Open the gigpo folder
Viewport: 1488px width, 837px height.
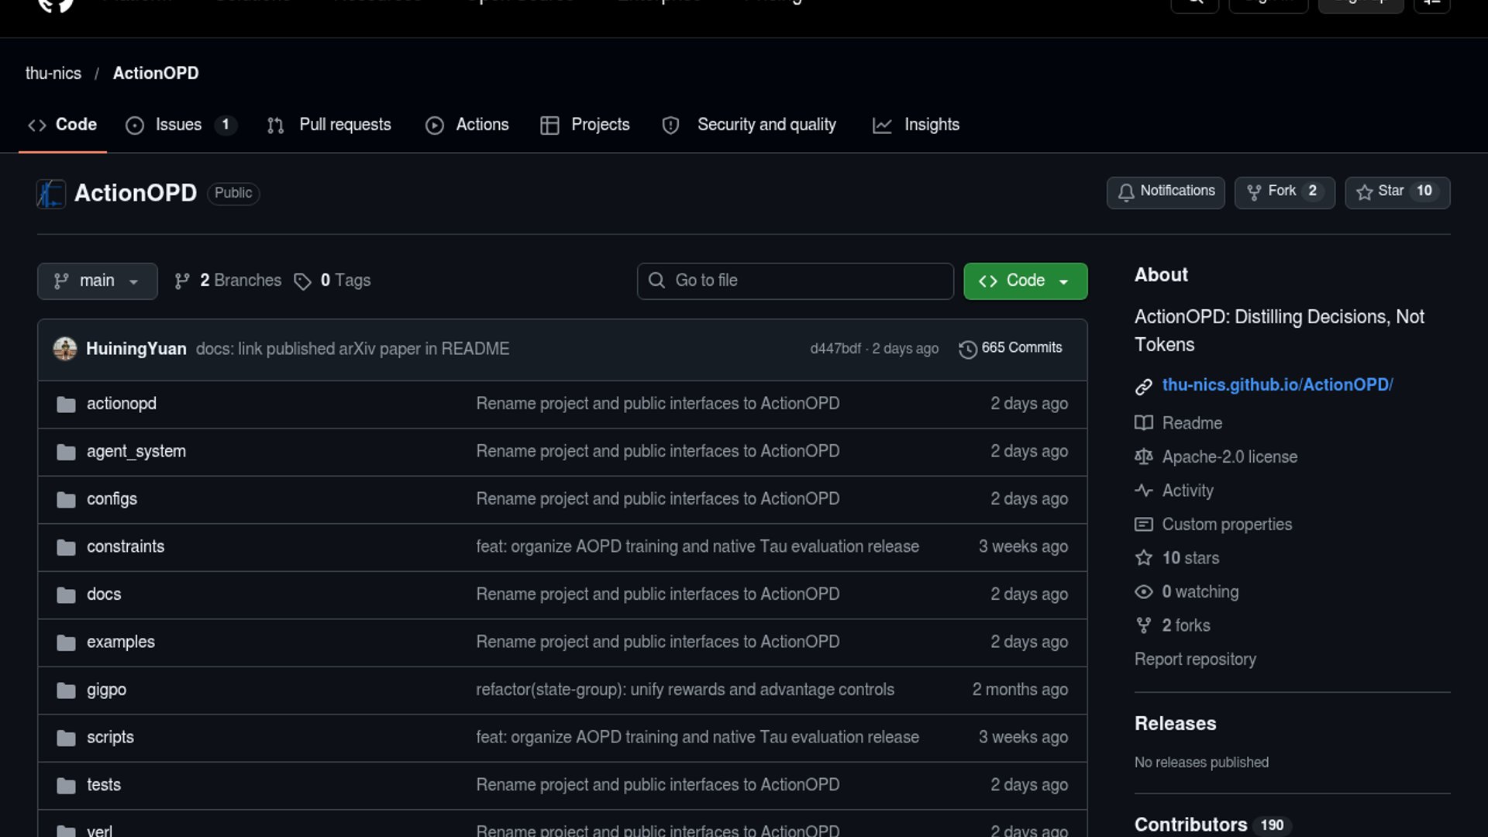pyautogui.click(x=106, y=690)
